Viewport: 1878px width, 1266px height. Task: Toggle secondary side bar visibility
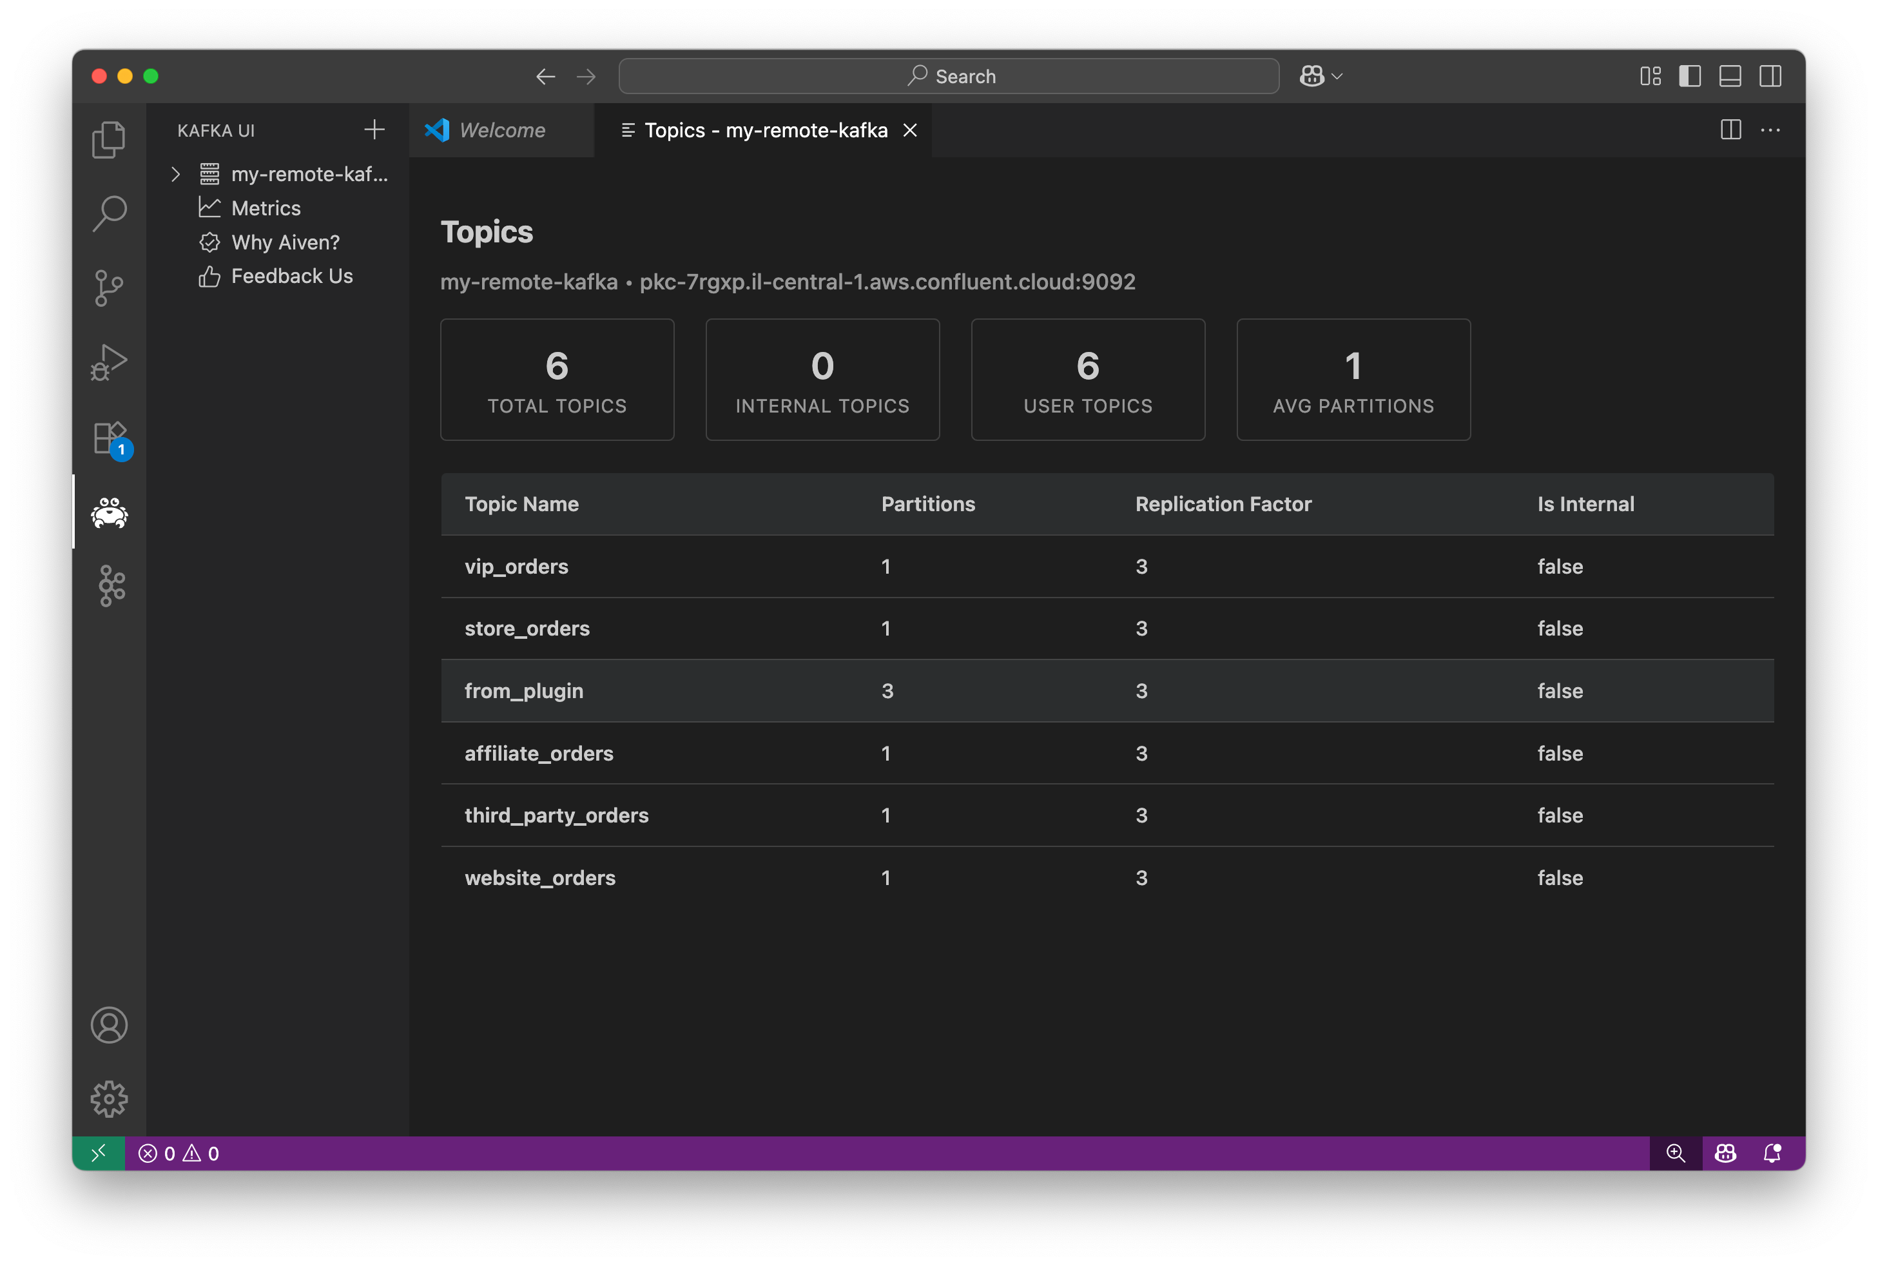[1770, 76]
